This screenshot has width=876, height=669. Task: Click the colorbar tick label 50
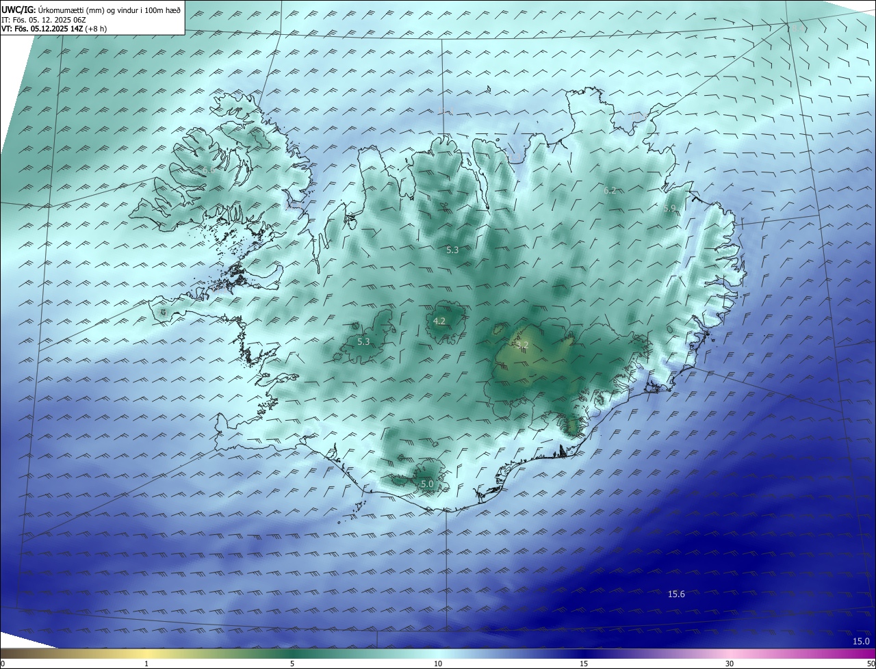tap(871, 664)
